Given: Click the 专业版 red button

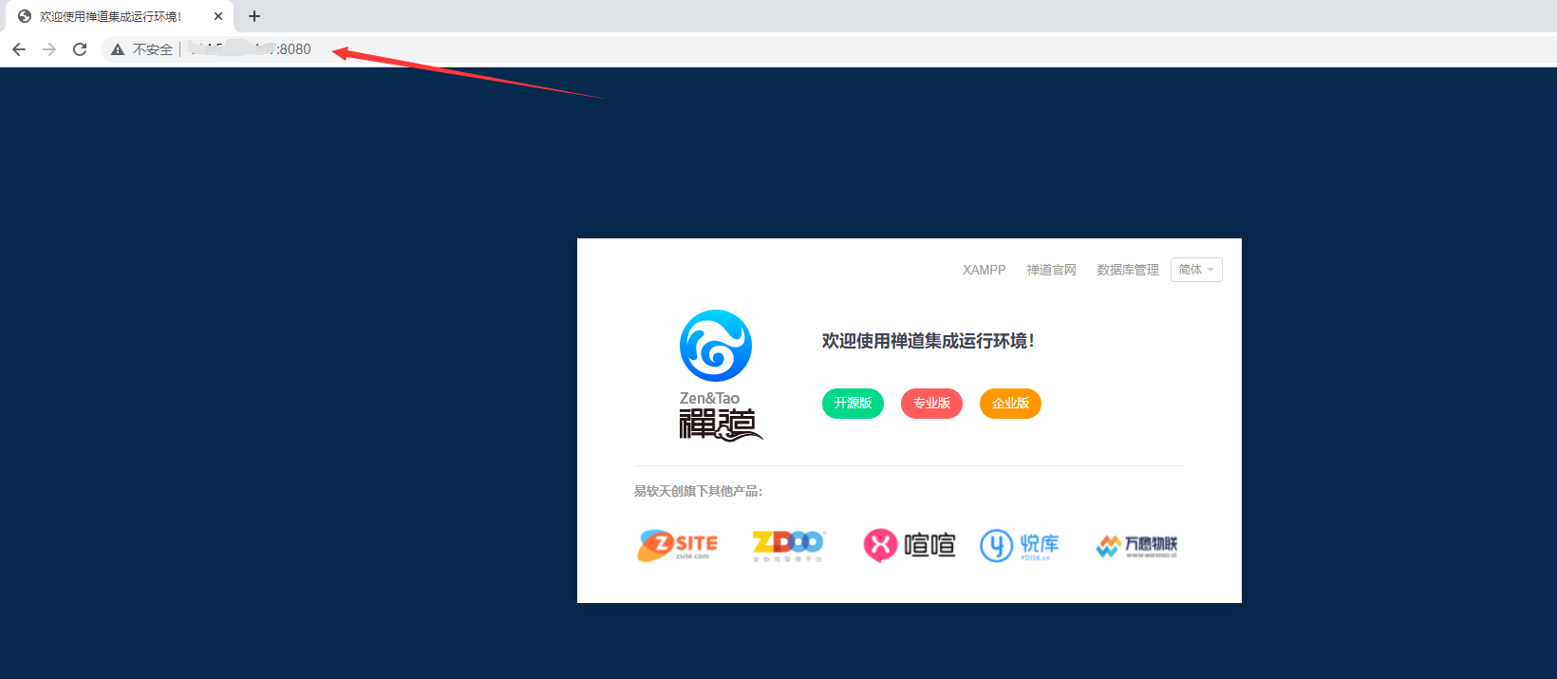Looking at the screenshot, I should pos(931,404).
